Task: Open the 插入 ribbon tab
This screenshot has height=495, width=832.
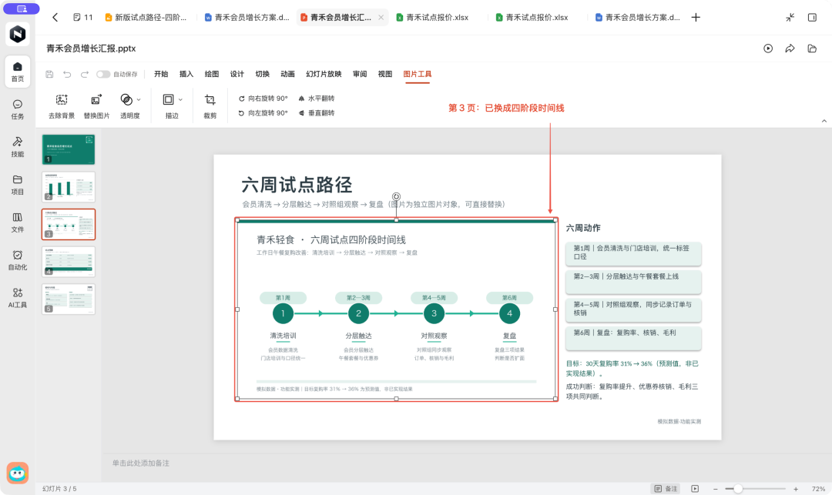Action: [186, 74]
